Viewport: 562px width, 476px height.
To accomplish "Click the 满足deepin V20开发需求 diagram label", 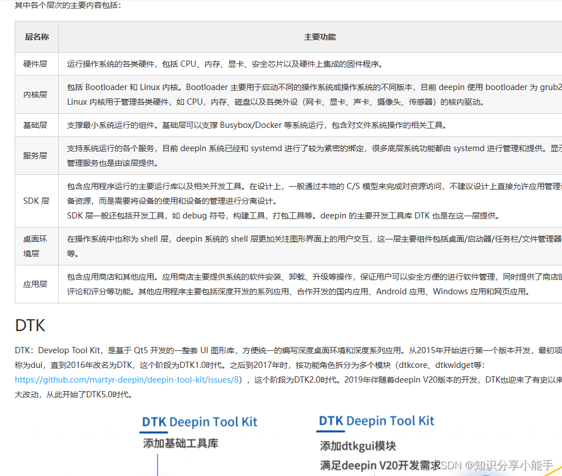I will 380,465.
